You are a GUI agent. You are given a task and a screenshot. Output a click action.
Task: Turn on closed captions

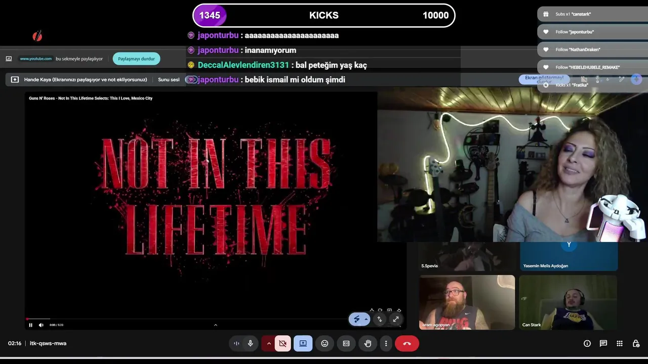click(x=346, y=343)
